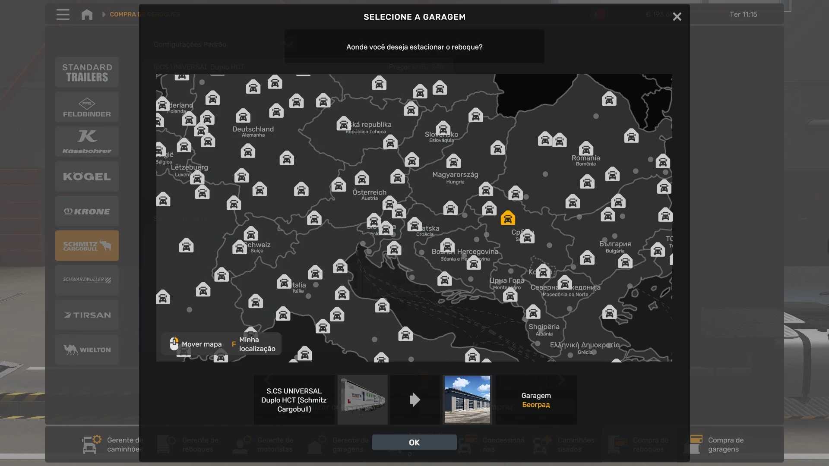829x466 pixels.
Task: Select the highlighted yellow Beograd garage marker
Action: (508, 218)
